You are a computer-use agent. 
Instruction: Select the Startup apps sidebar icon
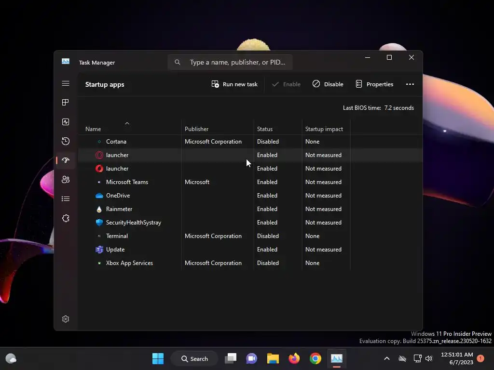point(66,160)
